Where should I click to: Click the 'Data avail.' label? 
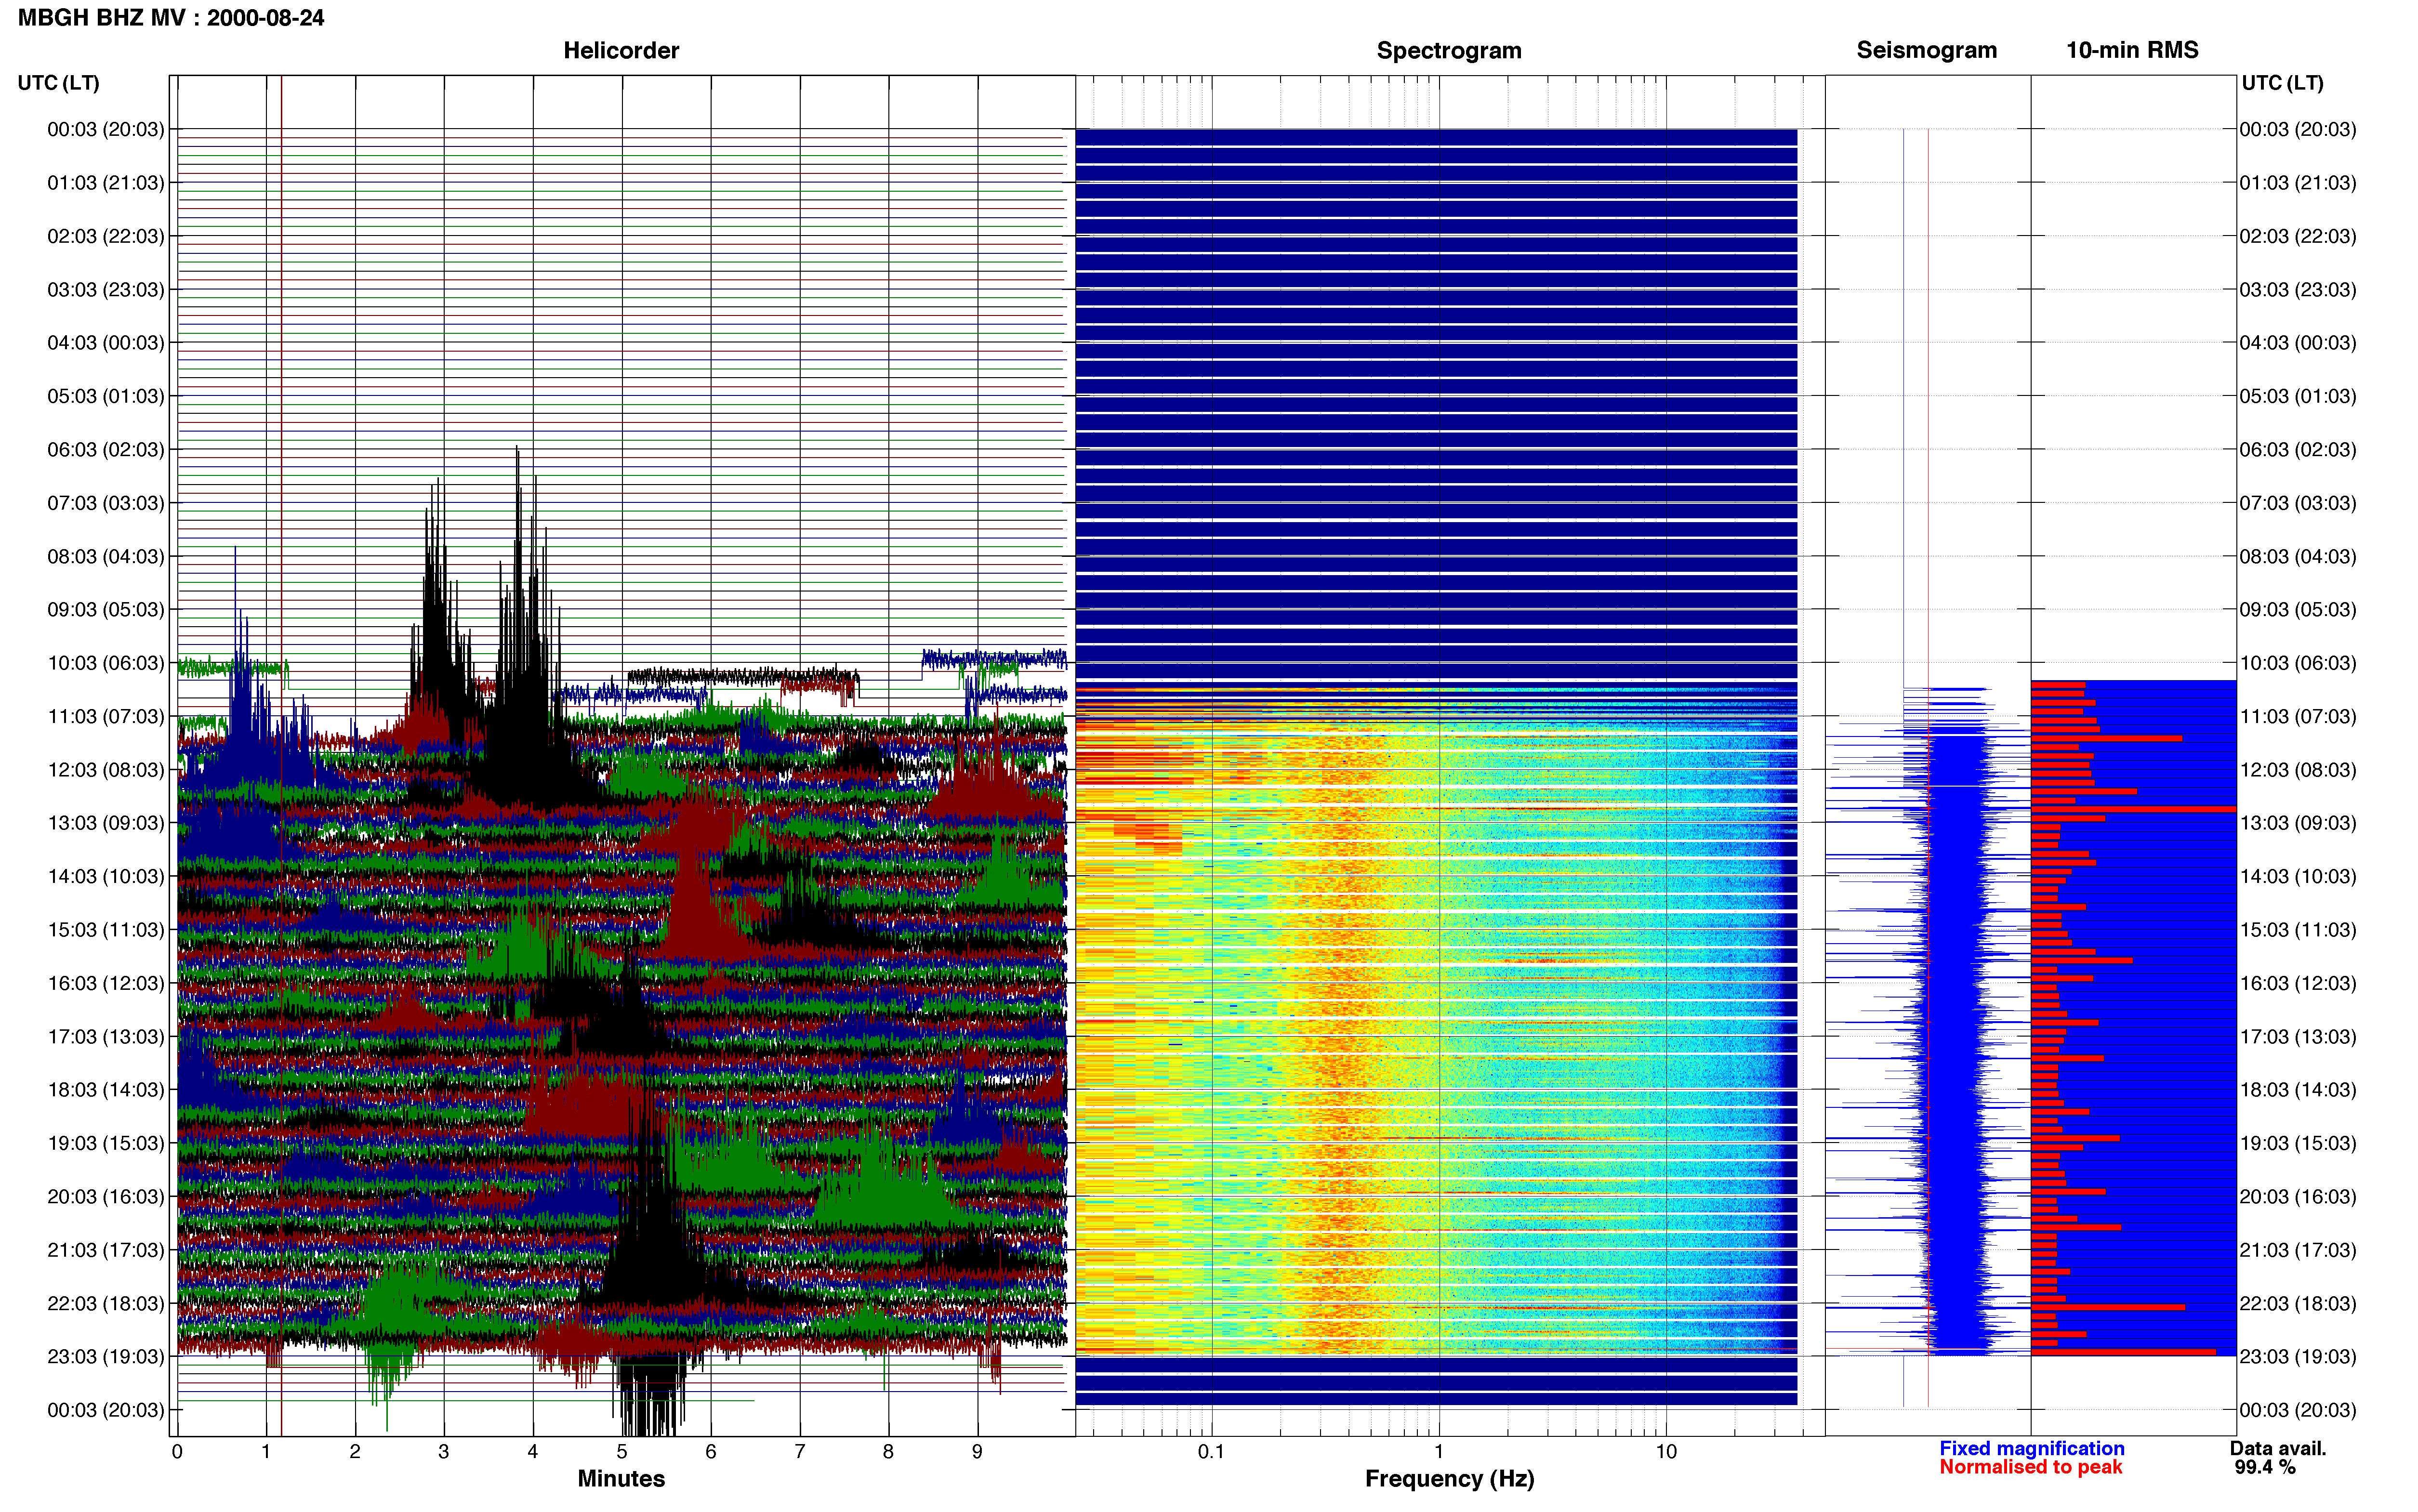(2278, 1448)
